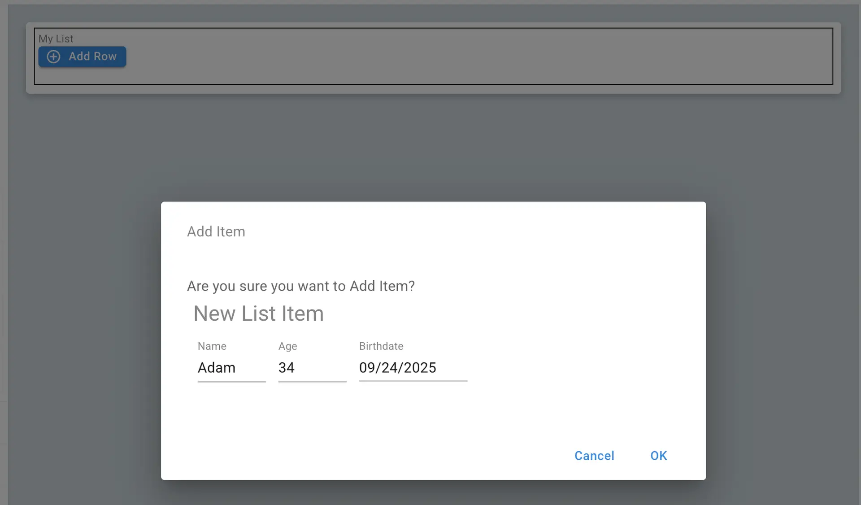The height and width of the screenshot is (505, 861).
Task: Click the plus icon on Add Row
Action: (x=53, y=57)
